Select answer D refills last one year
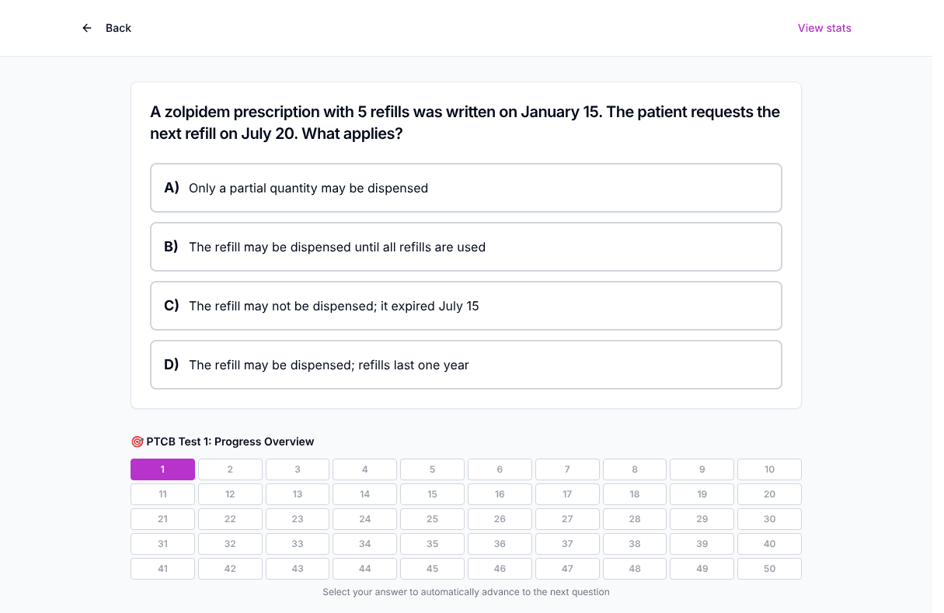 click(466, 365)
